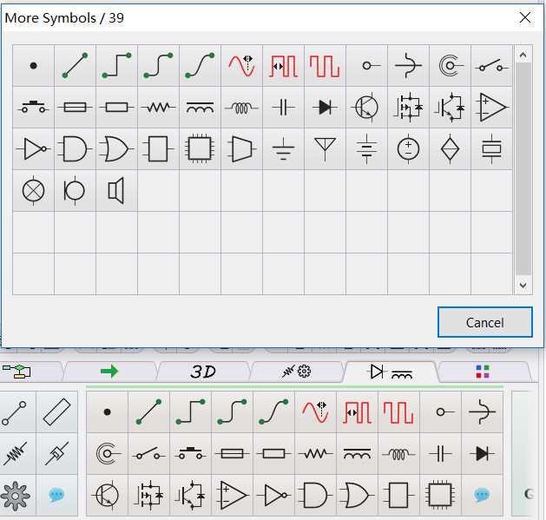Pick the fuse symbol in the dialog grid
The height and width of the screenshot is (520, 546).
[75, 108]
